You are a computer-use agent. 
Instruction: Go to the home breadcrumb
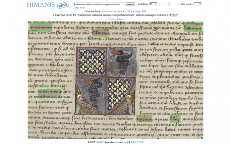(x=105, y=11)
